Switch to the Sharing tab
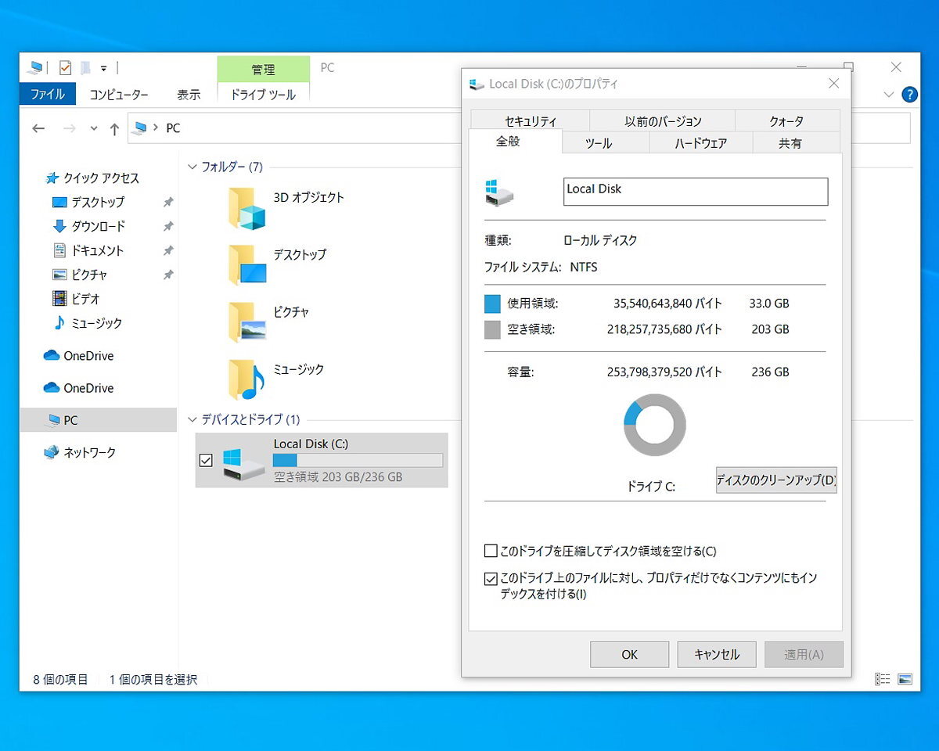Screen dimensions: 939x751 pyautogui.click(x=790, y=143)
